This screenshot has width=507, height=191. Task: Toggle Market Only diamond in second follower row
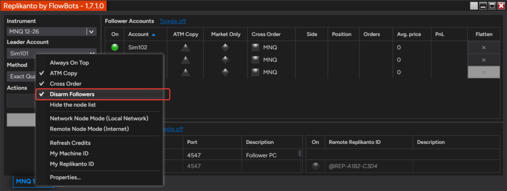(x=225, y=60)
